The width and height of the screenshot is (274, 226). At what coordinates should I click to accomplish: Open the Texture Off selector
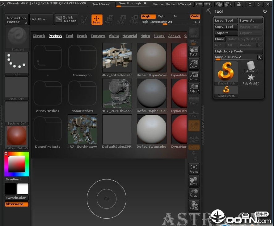click(x=17, y=113)
